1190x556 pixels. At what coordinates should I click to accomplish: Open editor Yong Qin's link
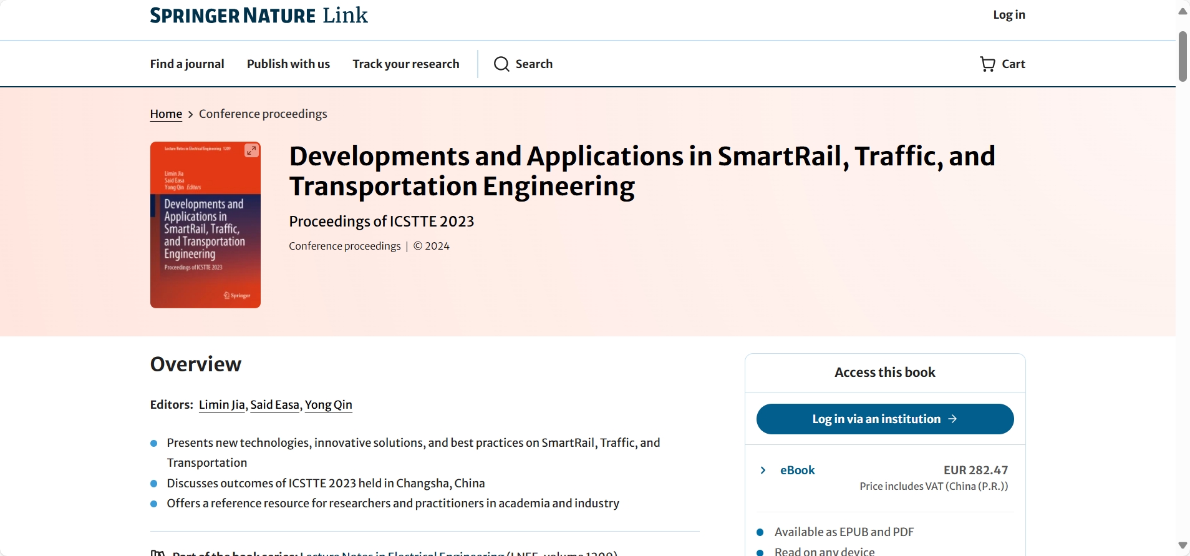coord(329,404)
